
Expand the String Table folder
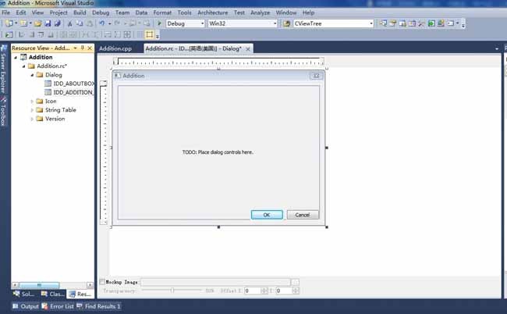(32, 110)
